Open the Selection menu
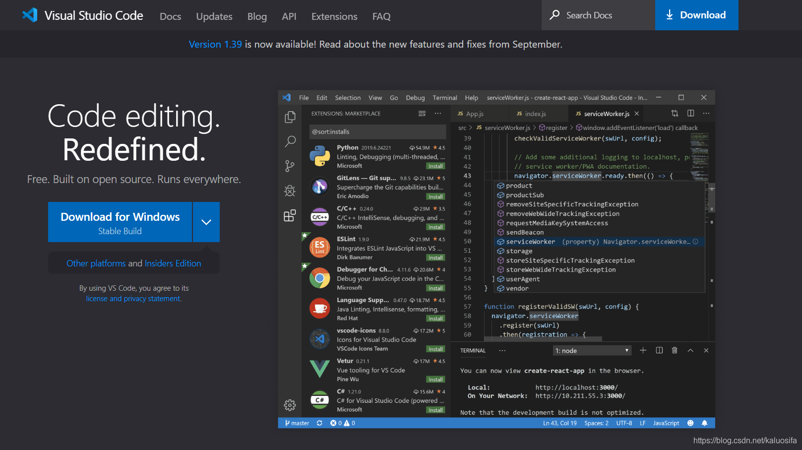This screenshot has height=450, width=802. tap(348, 98)
